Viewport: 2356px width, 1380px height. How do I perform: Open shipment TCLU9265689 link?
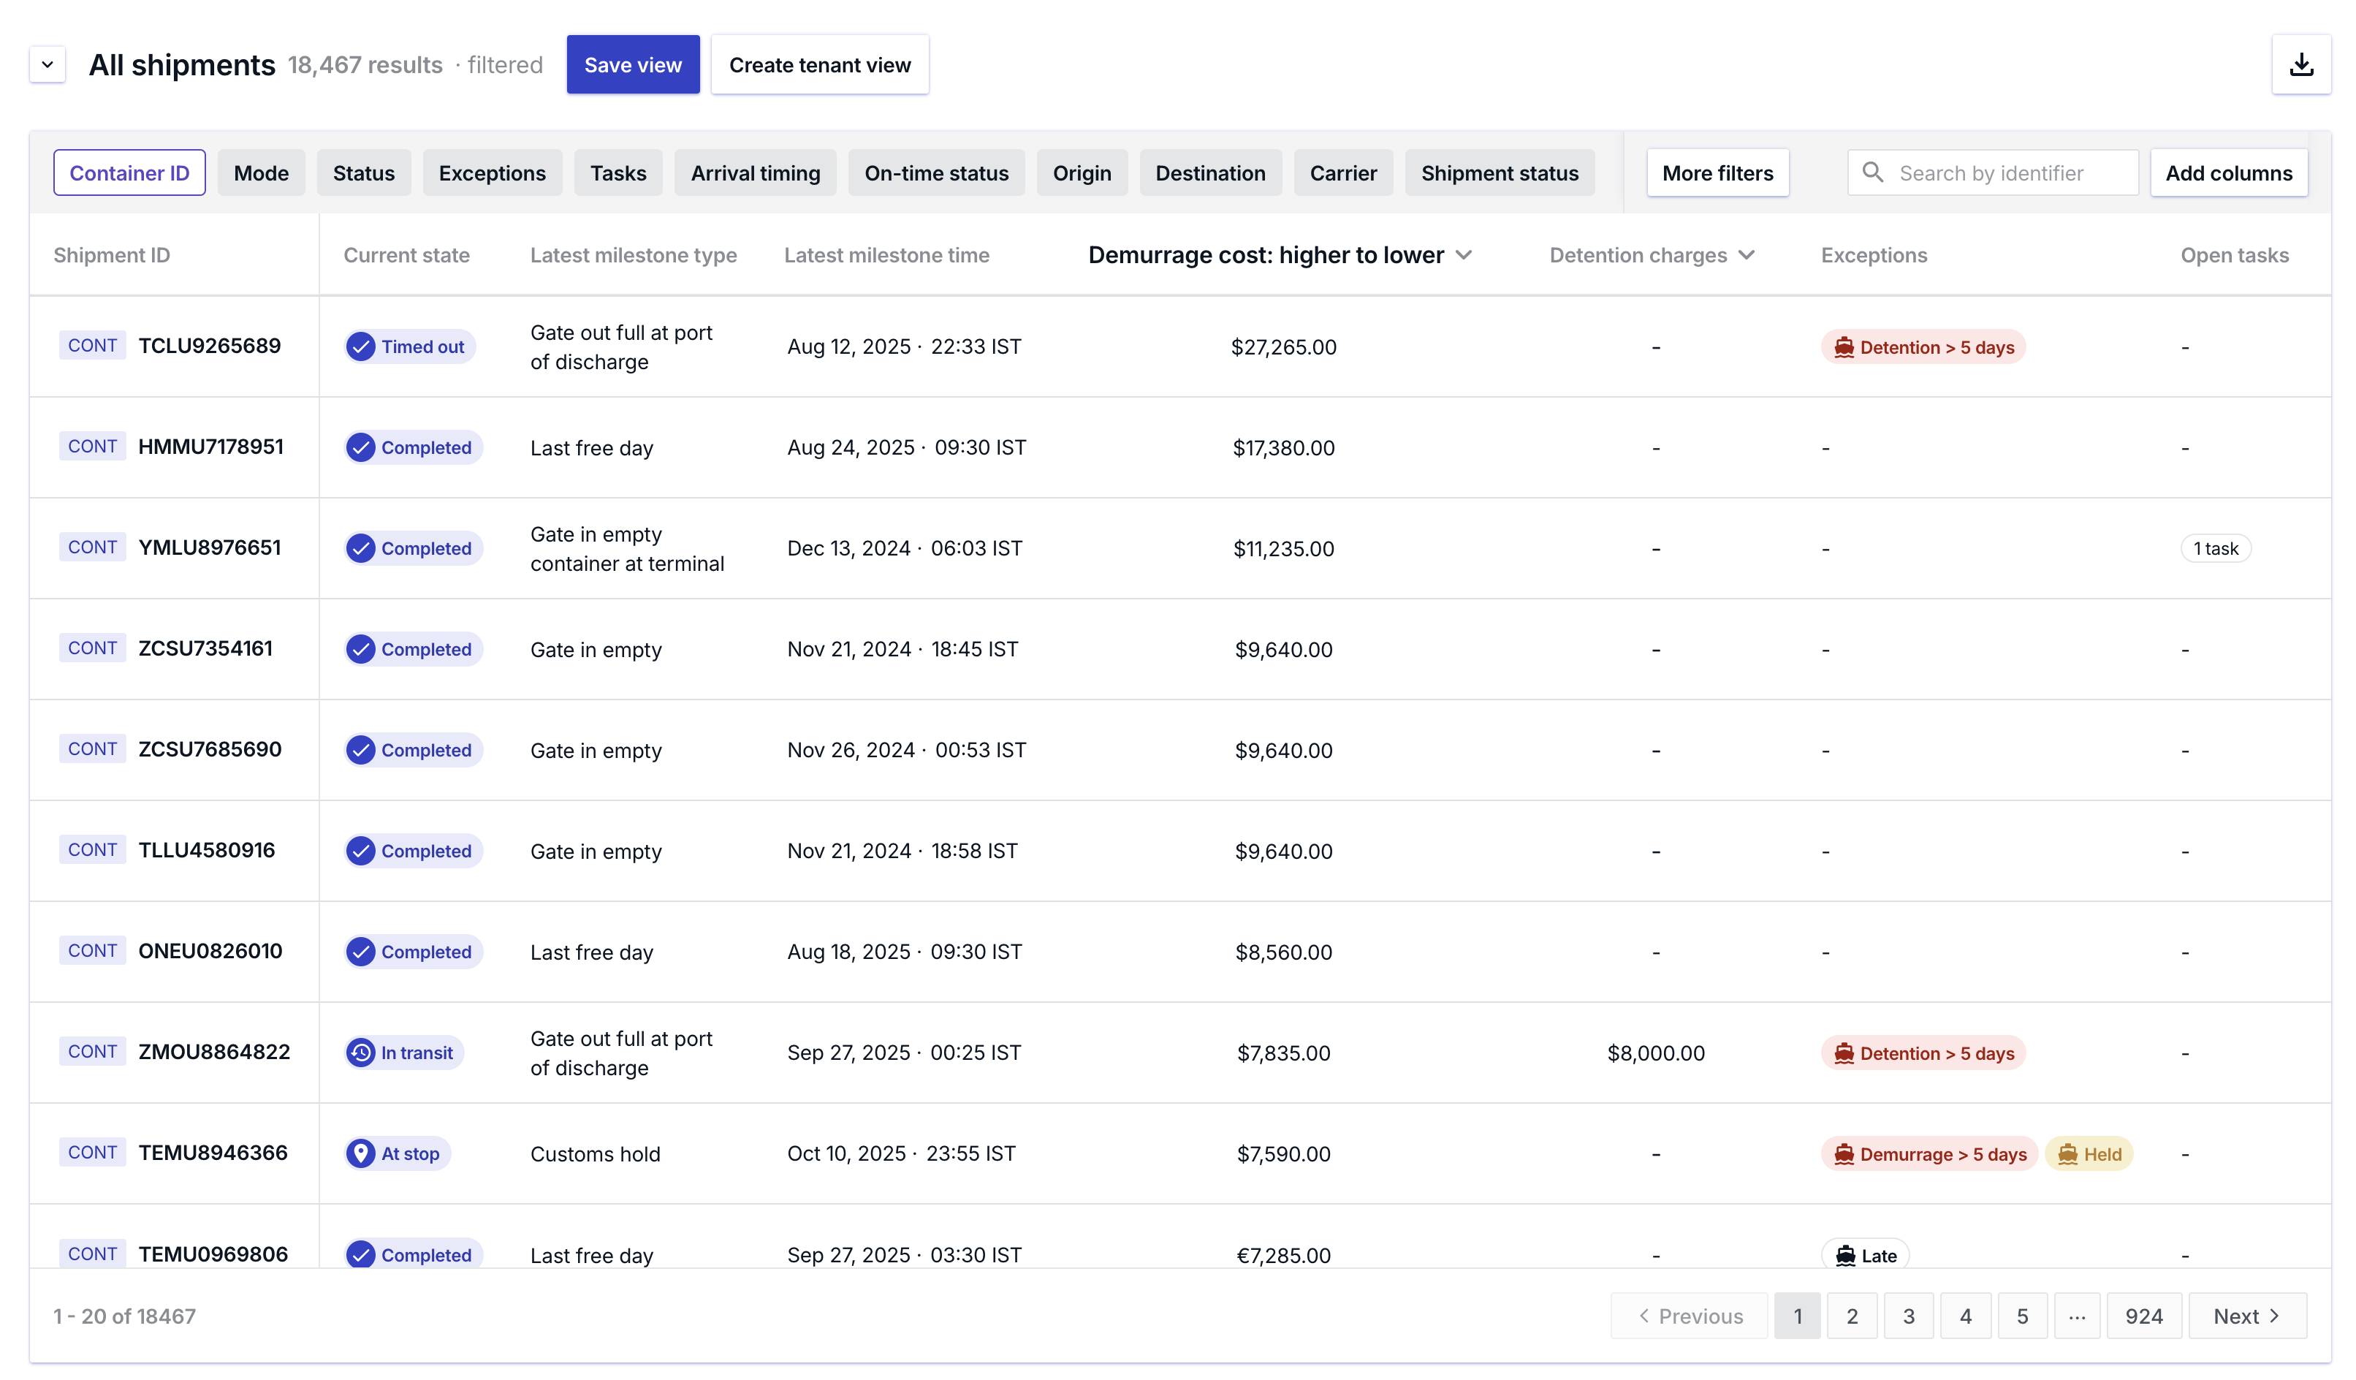(x=210, y=346)
